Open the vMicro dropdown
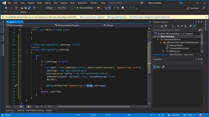The height and width of the screenshot is (117, 209). (24, 12)
